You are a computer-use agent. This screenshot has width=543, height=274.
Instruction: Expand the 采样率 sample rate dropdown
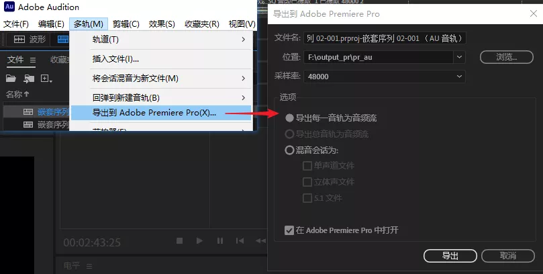point(459,77)
